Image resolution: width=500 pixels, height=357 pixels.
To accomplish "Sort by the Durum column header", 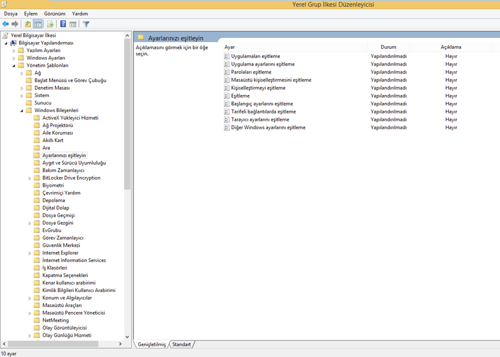I will pyautogui.click(x=388, y=47).
